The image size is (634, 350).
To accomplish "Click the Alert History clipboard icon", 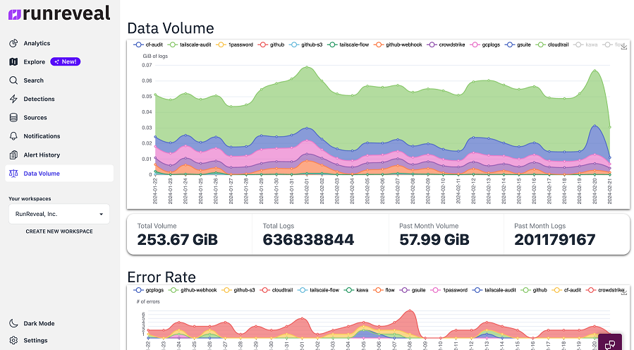I will point(13,155).
